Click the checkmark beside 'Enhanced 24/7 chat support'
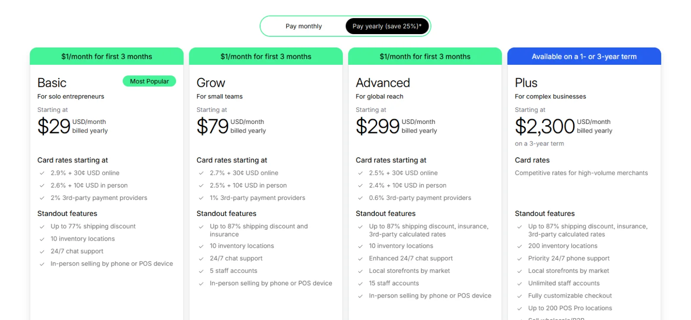Image resolution: width=691 pixels, height=320 pixels. point(360,258)
